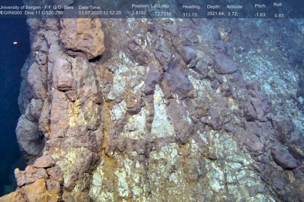
Task: Select the pitch value '-1.83;'
Action: pos(261,15)
